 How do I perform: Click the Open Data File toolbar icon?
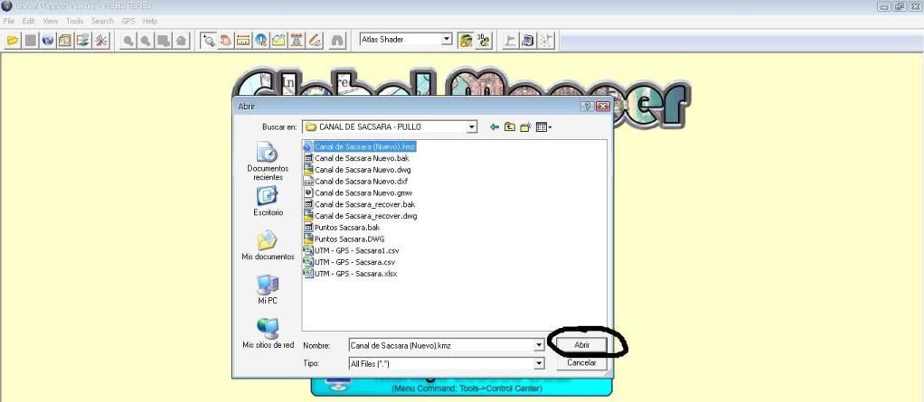(x=13, y=40)
